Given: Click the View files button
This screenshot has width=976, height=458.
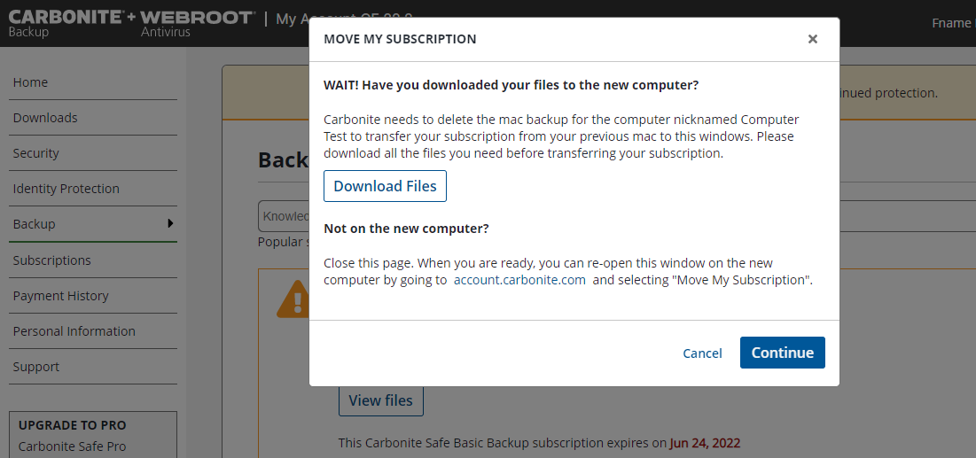Looking at the screenshot, I should [380, 400].
